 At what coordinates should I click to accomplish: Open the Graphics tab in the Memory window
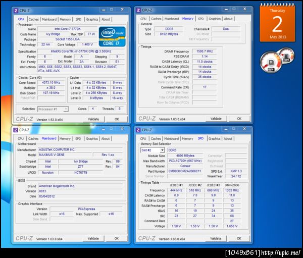[x=215, y=19]
